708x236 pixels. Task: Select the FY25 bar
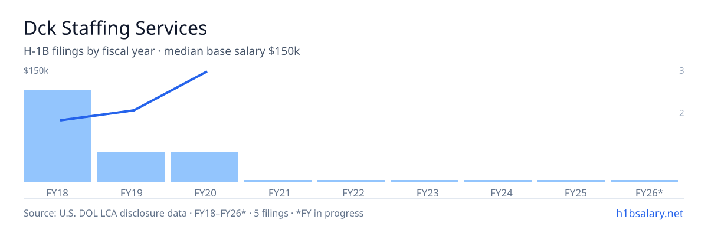[571, 181]
